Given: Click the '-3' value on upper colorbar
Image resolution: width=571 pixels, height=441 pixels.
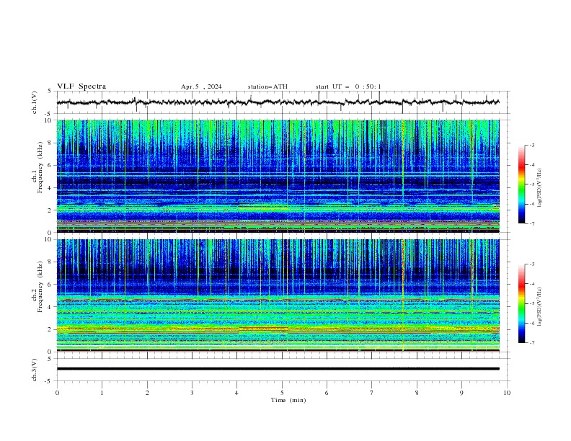Looking at the screenshot, I should 532,145.
